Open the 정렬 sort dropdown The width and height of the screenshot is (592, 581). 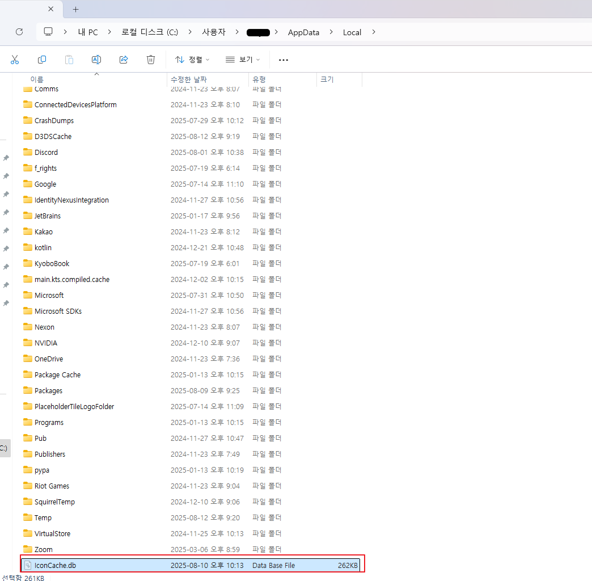pos(192,60)
